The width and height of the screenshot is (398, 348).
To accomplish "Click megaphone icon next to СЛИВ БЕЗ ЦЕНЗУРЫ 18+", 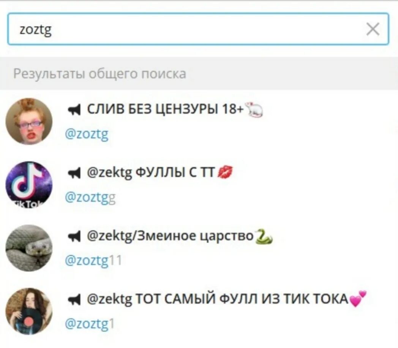I will point(74,110).
